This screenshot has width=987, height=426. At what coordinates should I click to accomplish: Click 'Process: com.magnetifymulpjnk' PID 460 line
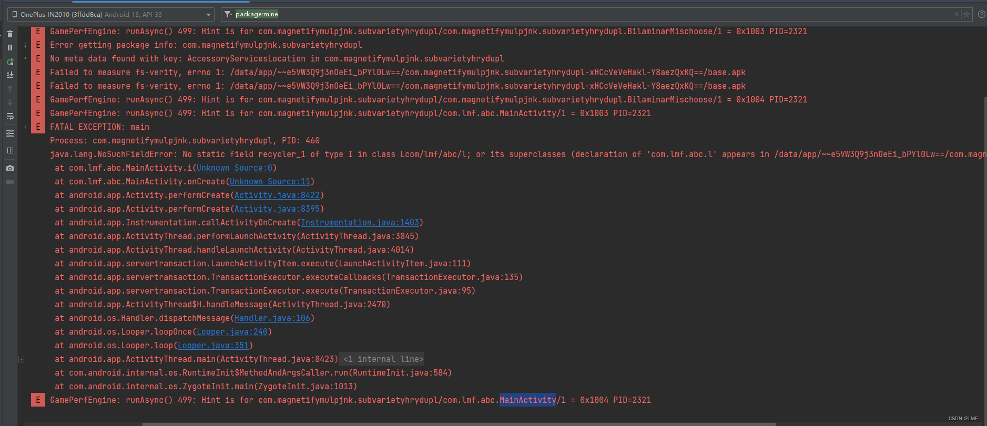tap(185, 141)
